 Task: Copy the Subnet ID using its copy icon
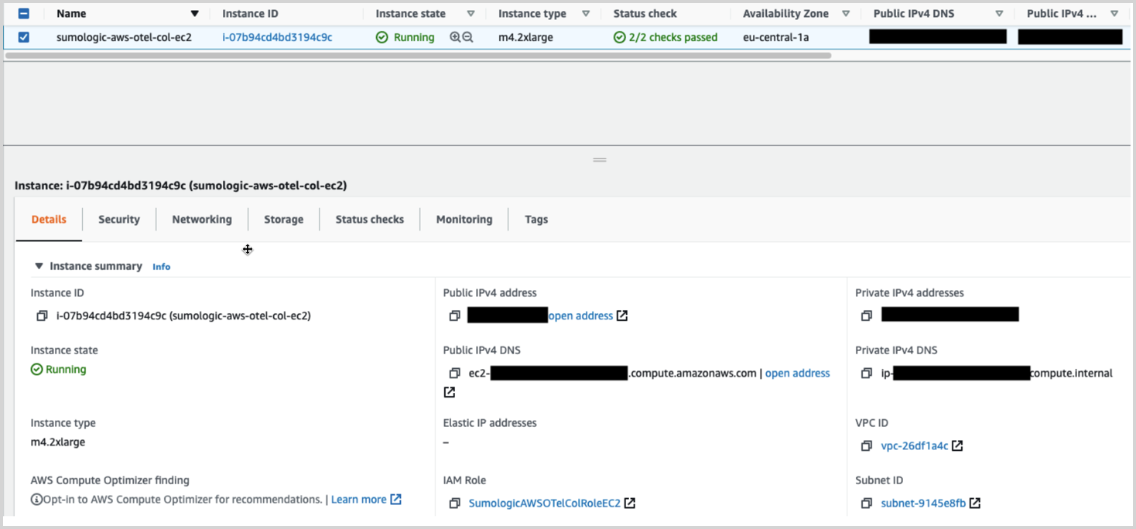pyautogui.click(x=867, y=503)
